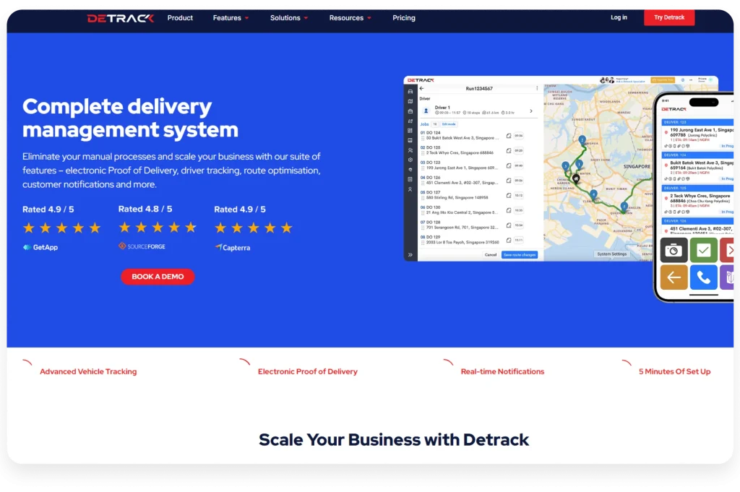This screenshot has height=492, width=740.
Task: Tap DELIVER 123 job card on phone
Action: click(697, 134)
